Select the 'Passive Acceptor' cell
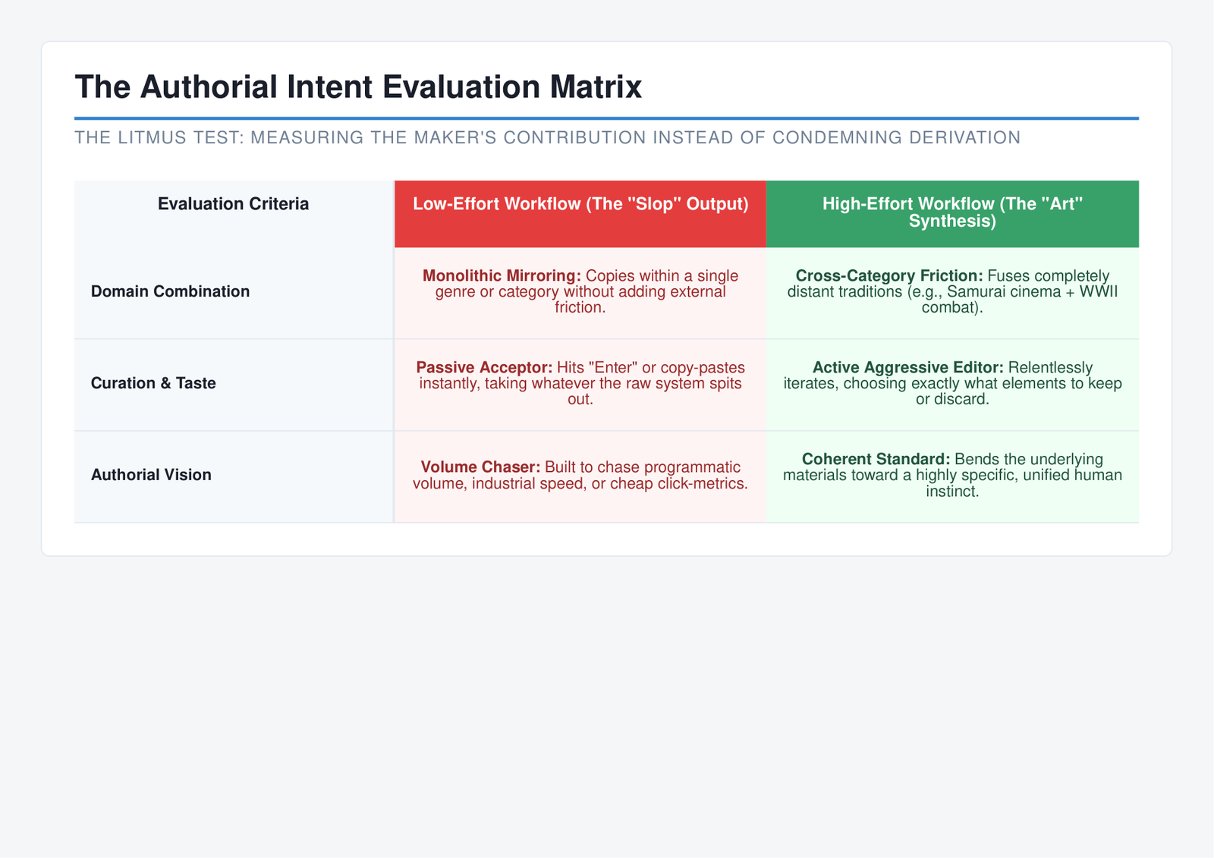The width and height of the screenshot is (1214, 858). pyautogui.click(x=580, y=384)
